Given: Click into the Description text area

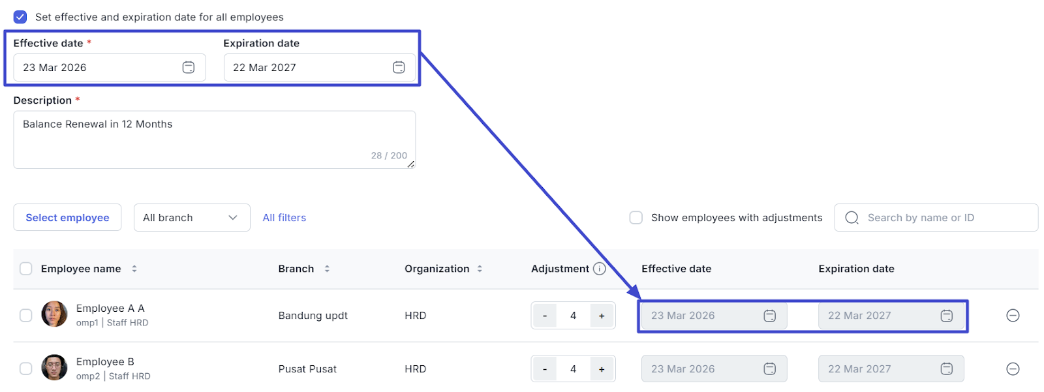Looking at the screenshot, I should (x=214, y=140).
